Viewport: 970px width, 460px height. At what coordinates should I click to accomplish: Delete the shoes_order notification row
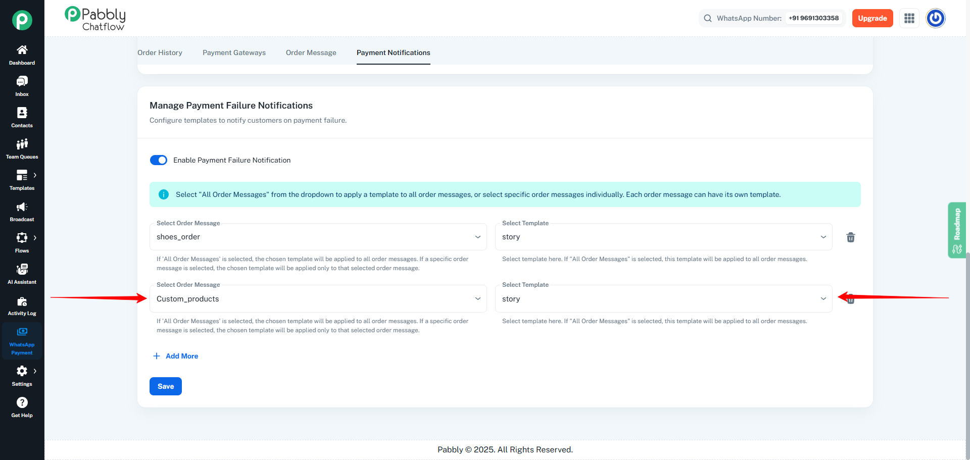point(851,237)
